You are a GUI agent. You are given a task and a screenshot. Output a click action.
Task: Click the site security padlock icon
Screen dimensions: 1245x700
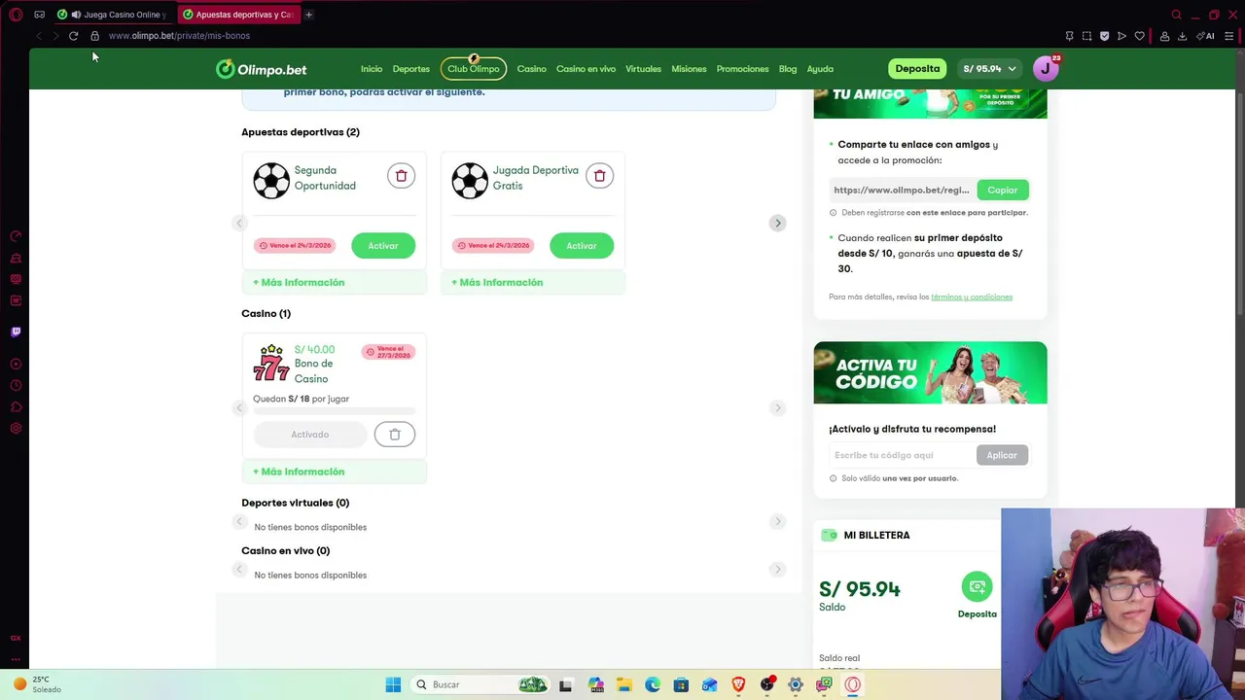94,36
